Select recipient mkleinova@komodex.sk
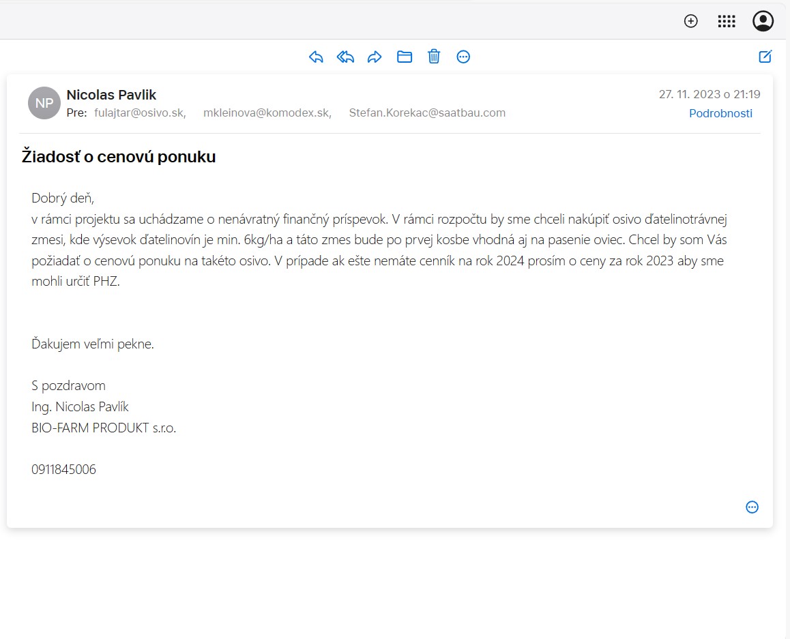 click(267, 113)
